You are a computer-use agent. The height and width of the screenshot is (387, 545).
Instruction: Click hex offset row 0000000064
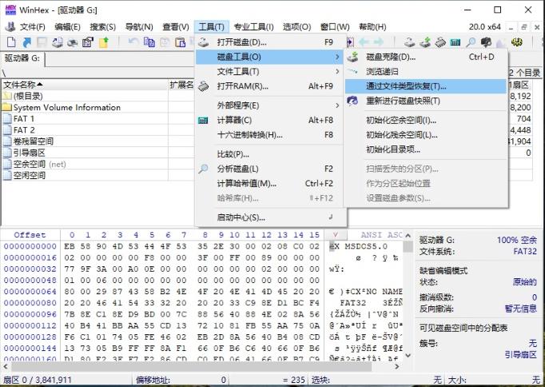(30, 291)
